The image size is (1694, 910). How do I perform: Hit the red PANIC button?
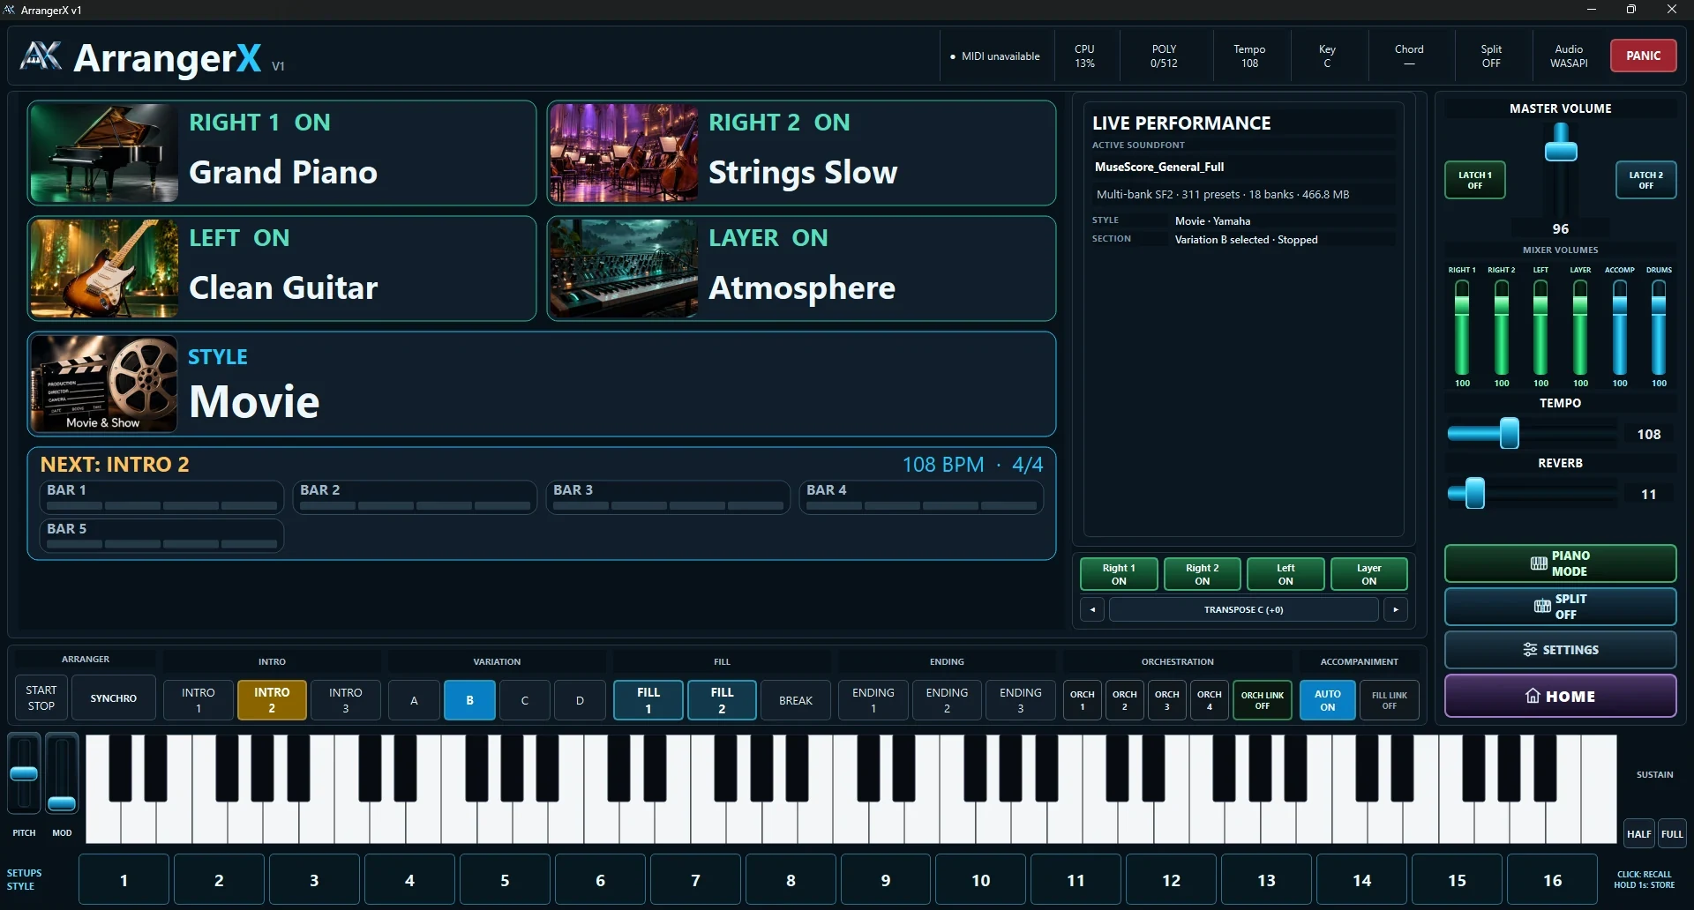[x=1643, y=56]
